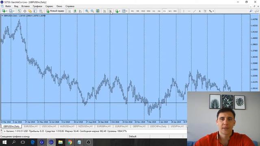Switch to the GBPJPYm,H1 chart tab
Viewport: 260px width, 146px height.
tap(139, 127)
